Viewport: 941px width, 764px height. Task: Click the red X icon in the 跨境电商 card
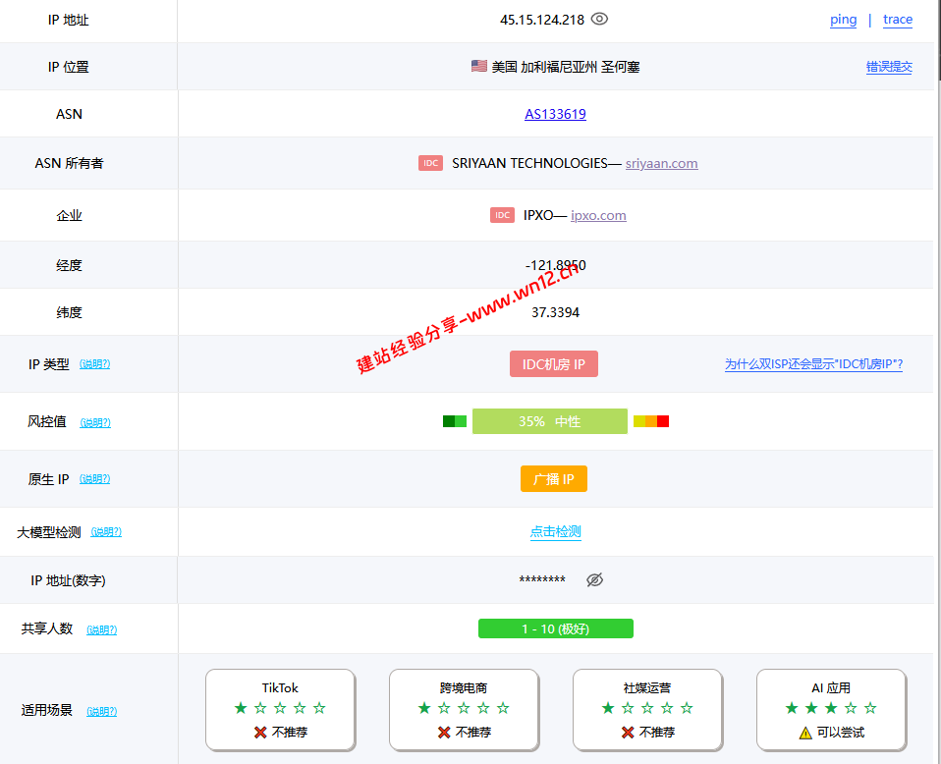(x=444, y=733)
